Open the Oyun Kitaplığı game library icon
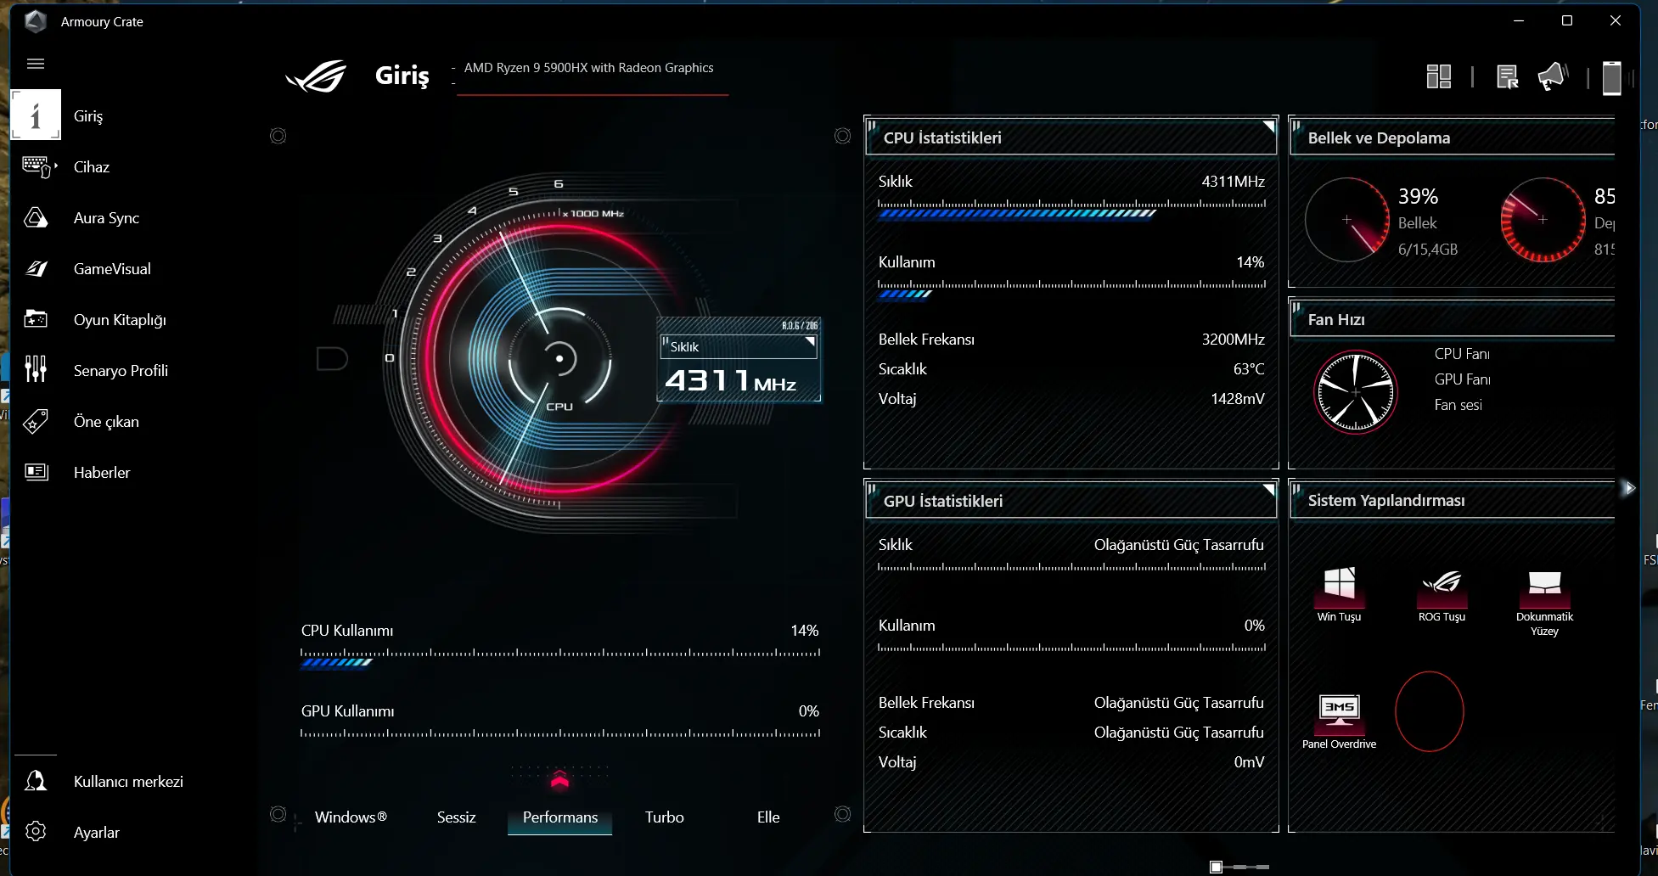This screenshot has width=1658, height=876. click(x=36, y=319)
